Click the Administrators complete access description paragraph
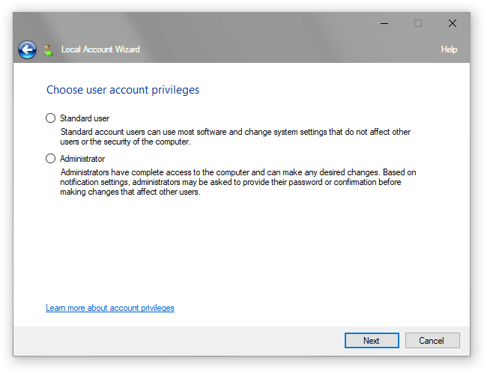The height and width of the screenshot is (373, 487). pos(238,182)
